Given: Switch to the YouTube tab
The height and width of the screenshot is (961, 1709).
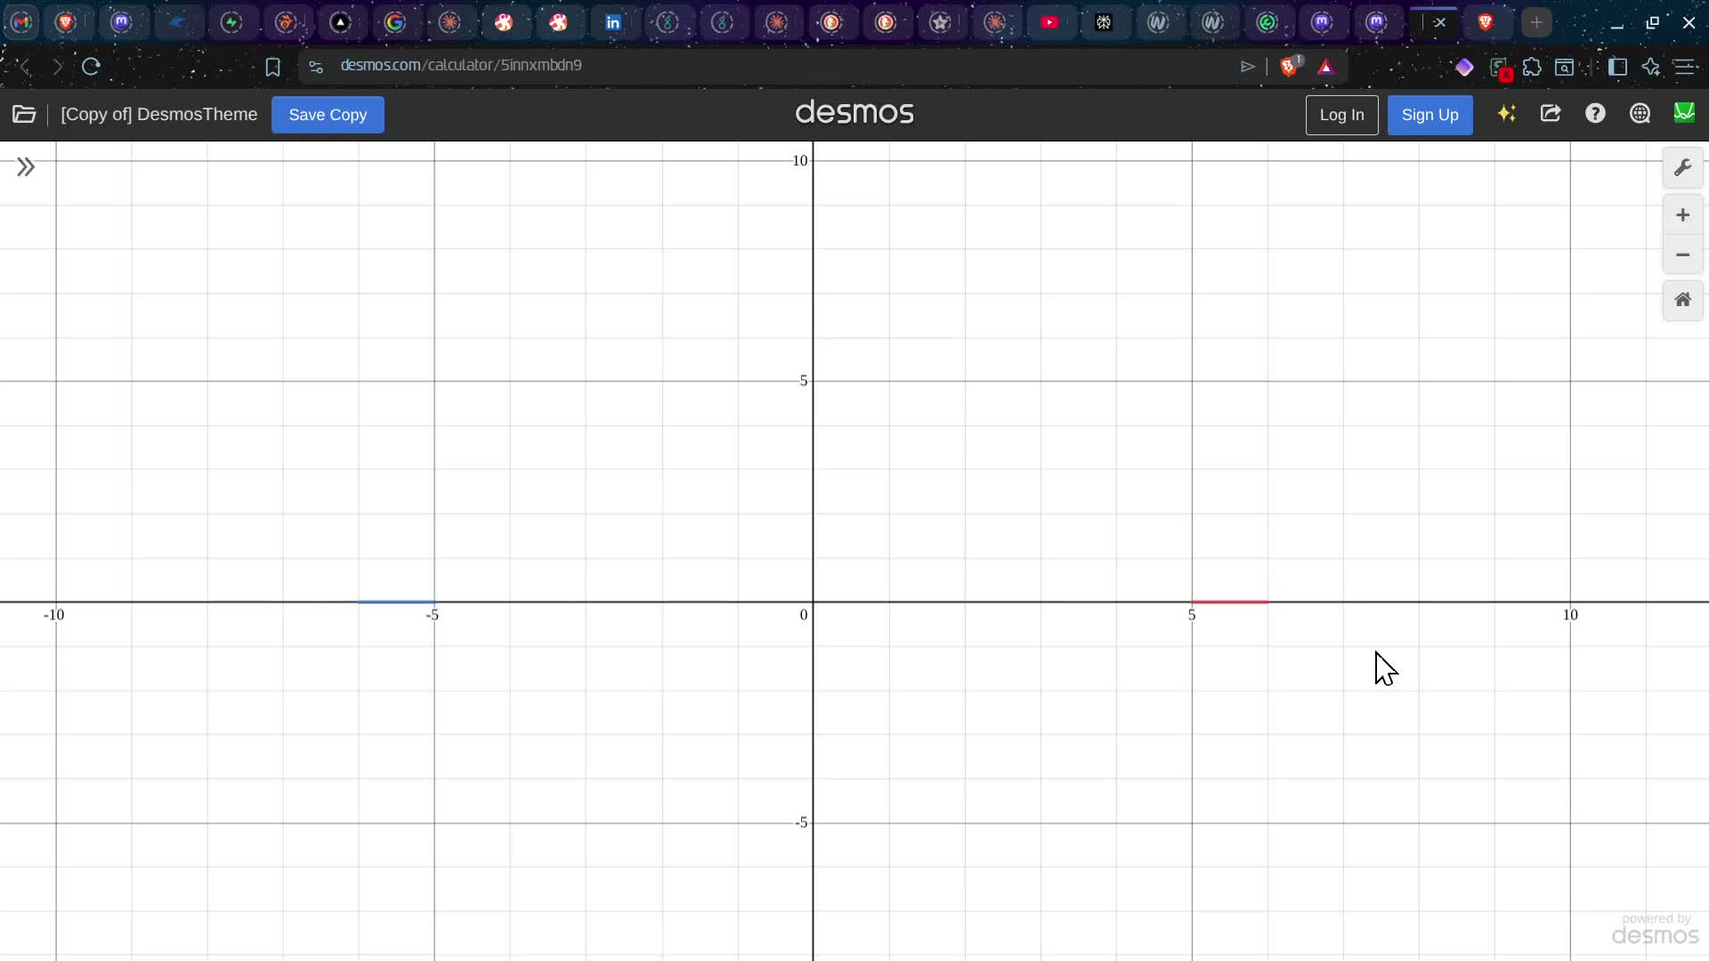Looking at the screenshot, I should pos(1050,22).
